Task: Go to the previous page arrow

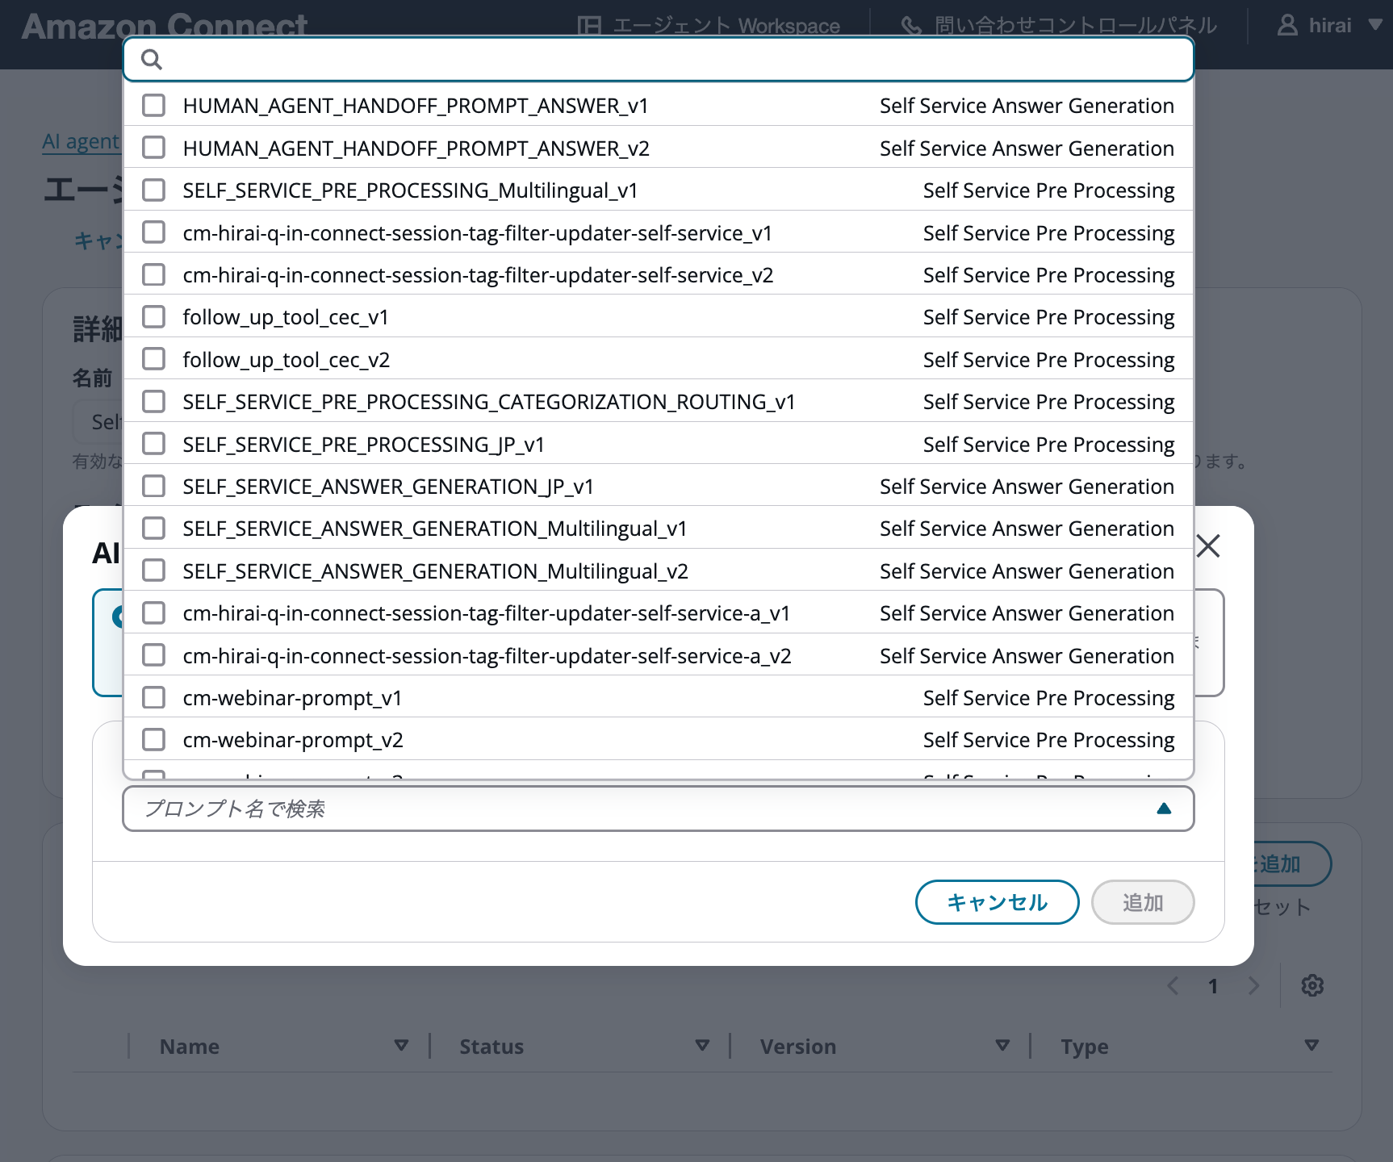Action: click(x=1173, y=985)
